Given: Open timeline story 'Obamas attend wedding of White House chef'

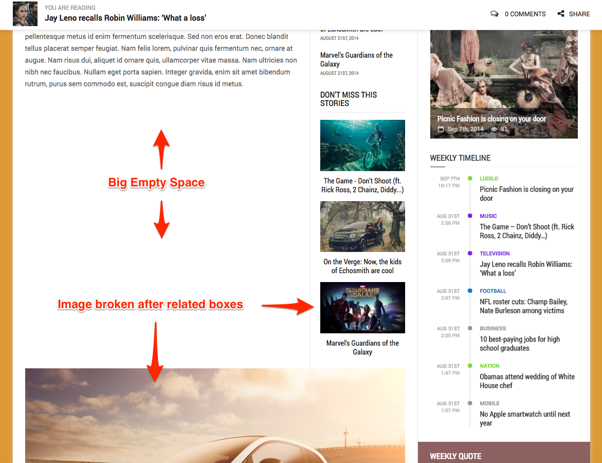Looking at the screenshot, I should [527, 381].
